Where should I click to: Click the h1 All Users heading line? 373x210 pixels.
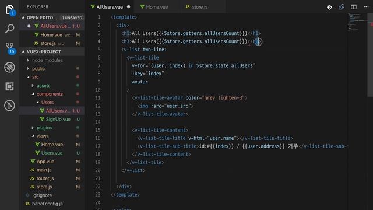click(191, 33)
